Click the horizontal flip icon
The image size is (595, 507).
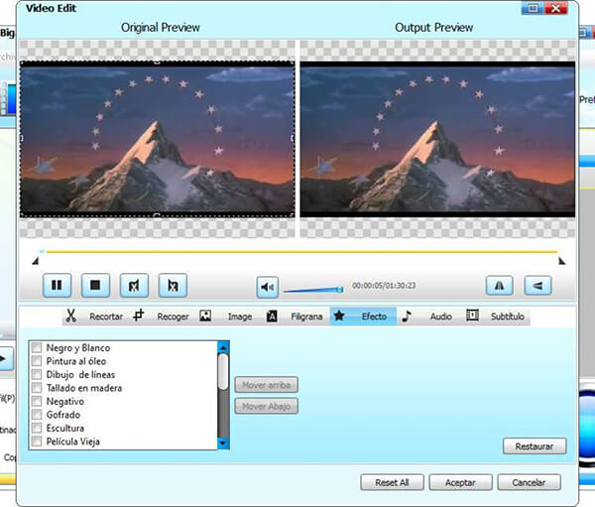pos(500,286)
